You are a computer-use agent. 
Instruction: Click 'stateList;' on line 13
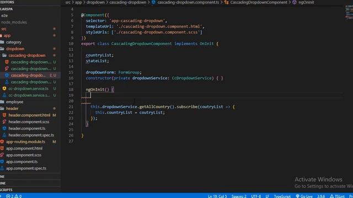pyautogui.click(x=97, y=61)
